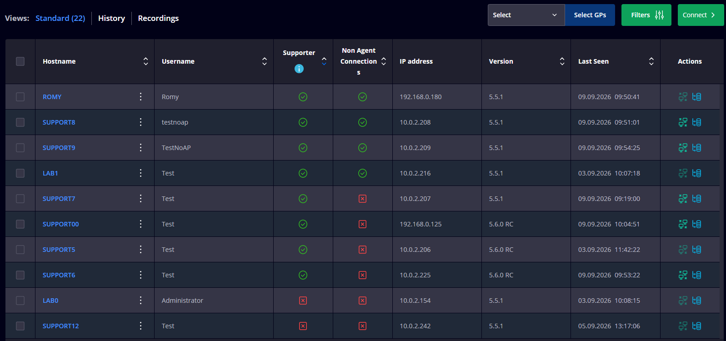Open the SUPPORT6 hostname link
This screenshot has height=341, width=726.
click(x=59, y=275)
